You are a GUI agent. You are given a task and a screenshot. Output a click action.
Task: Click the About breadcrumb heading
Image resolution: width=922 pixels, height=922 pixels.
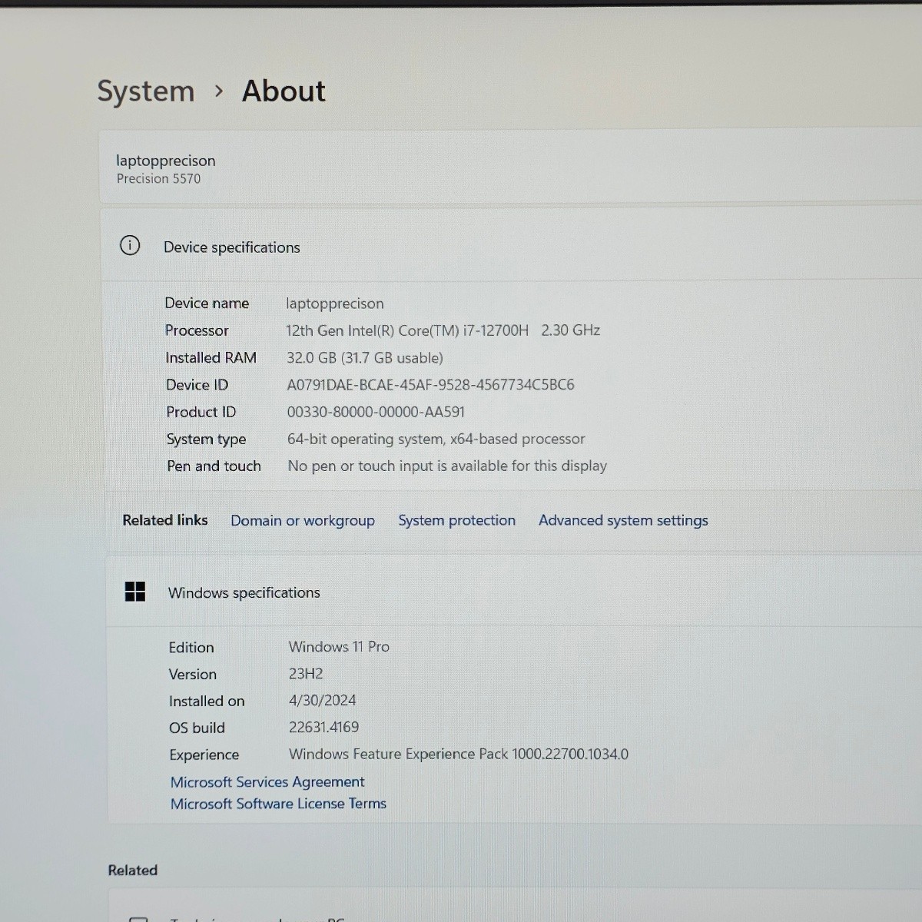[x=284, y=91]
